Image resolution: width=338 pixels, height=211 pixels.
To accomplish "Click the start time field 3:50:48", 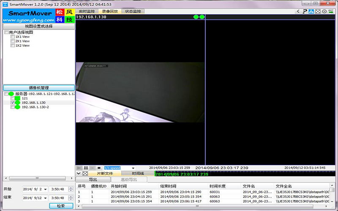I will pyautogui.click(x=58, y=189).
